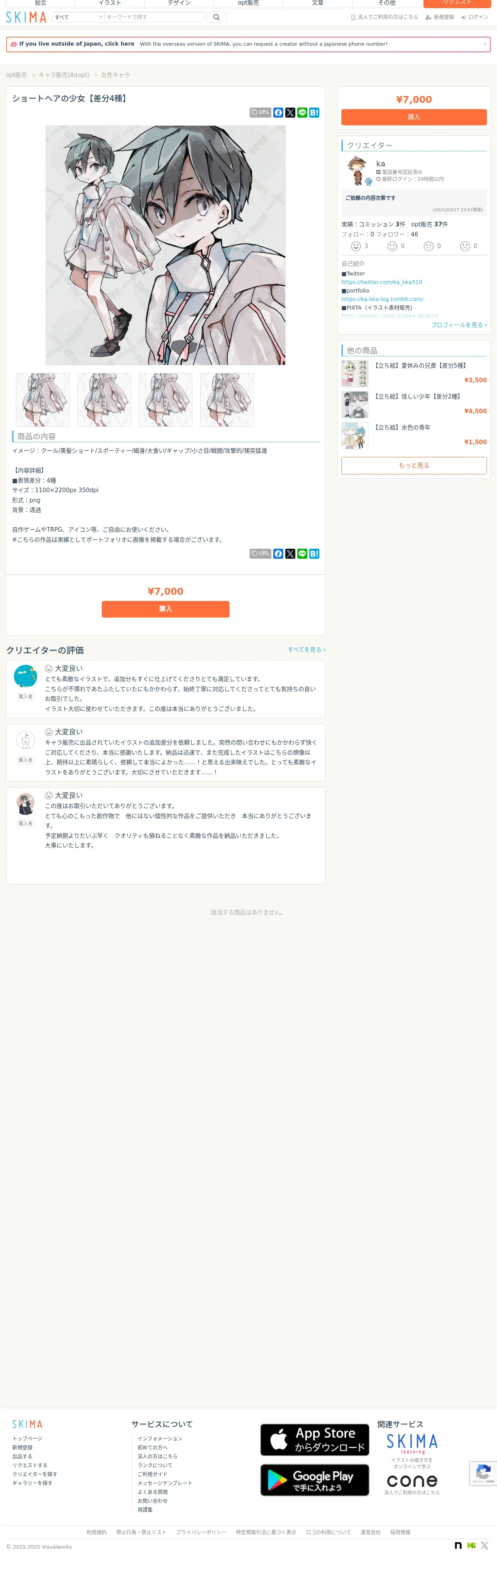Click the neutral face rating icon
497x1578 pixels.
tap(428, 246)
